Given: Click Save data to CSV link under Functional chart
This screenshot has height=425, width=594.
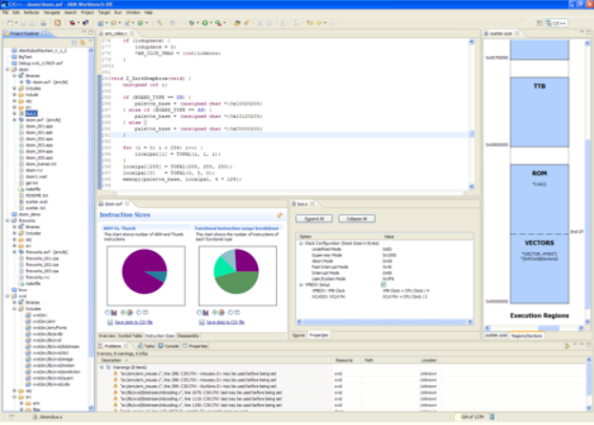Looking at the screenshot, I should [x=225, y=322].
